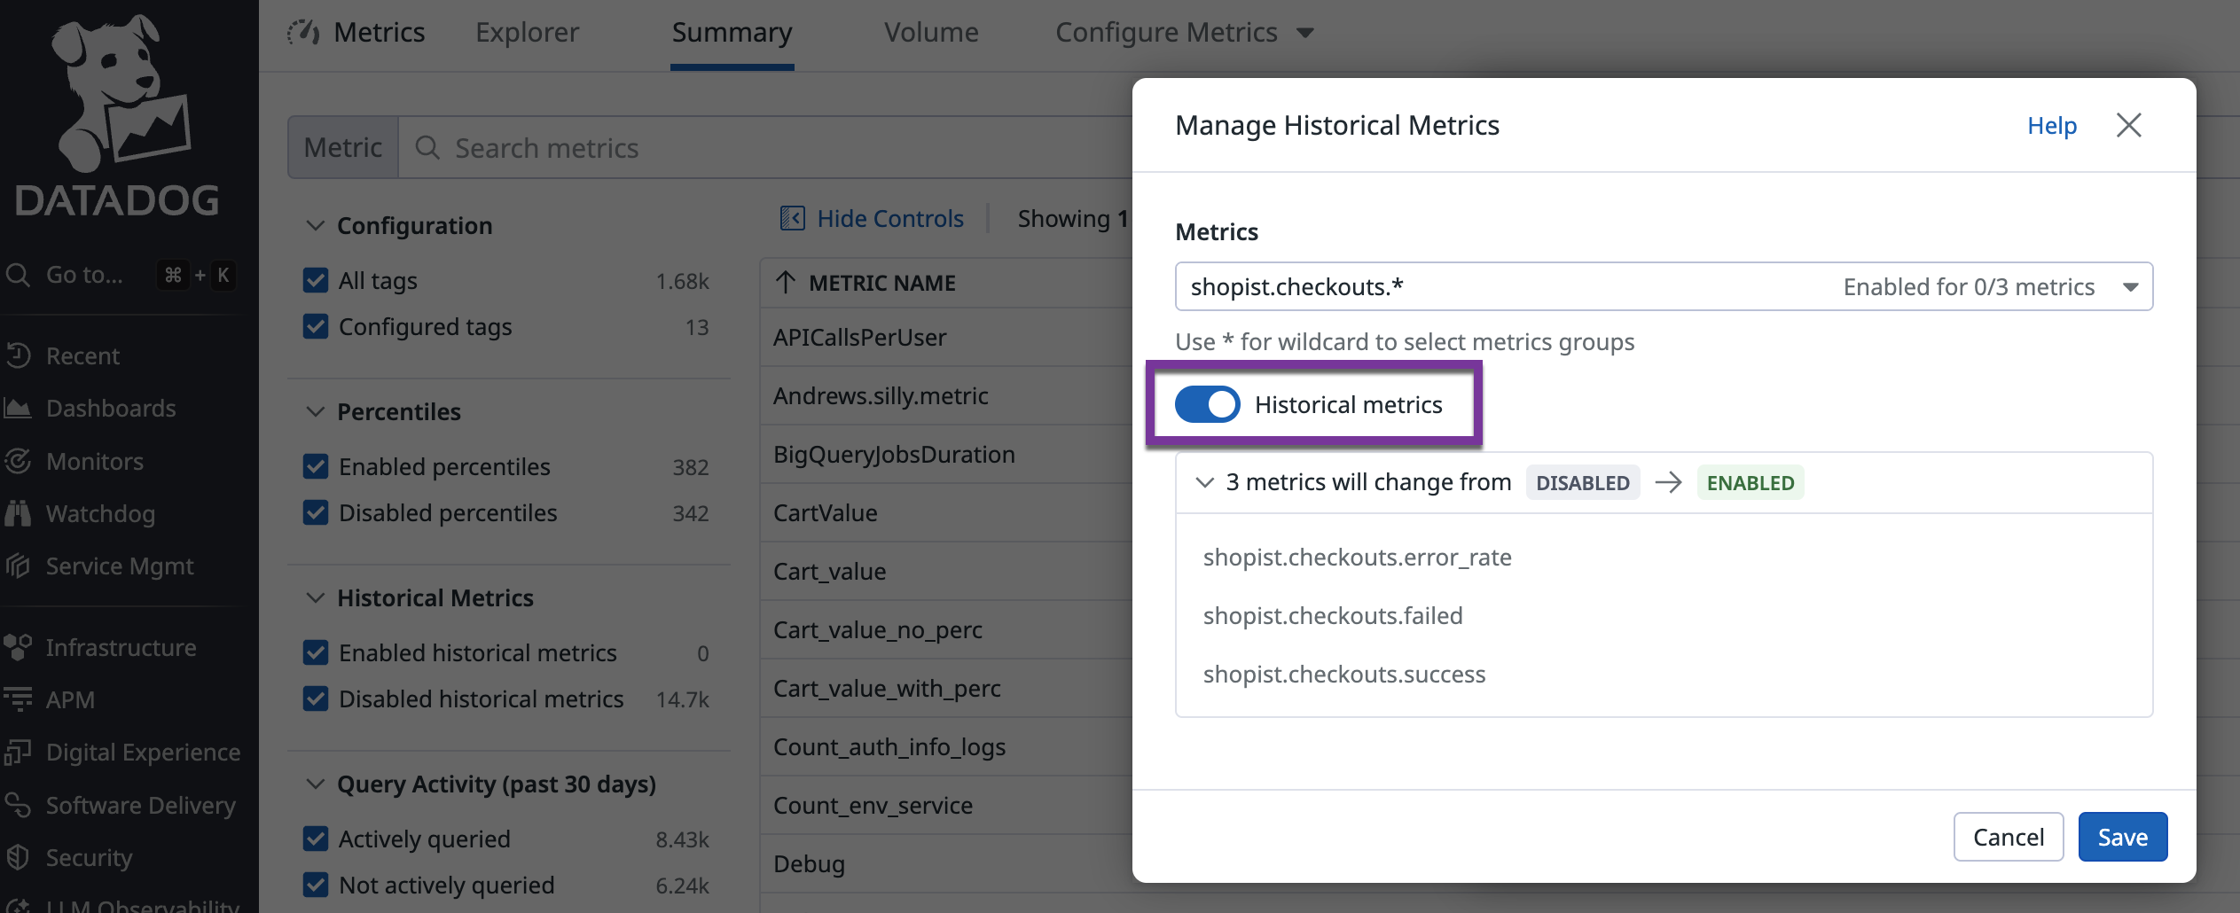Toggle All tags checkbox
Image resolution: width=2240 pixels, height=913 pixels.
tap(316, 280)
